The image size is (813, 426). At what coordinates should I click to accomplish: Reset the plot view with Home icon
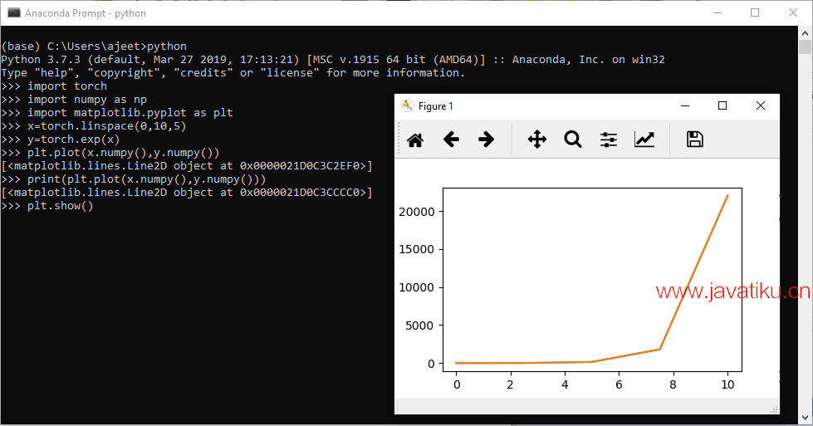point(415,140)
